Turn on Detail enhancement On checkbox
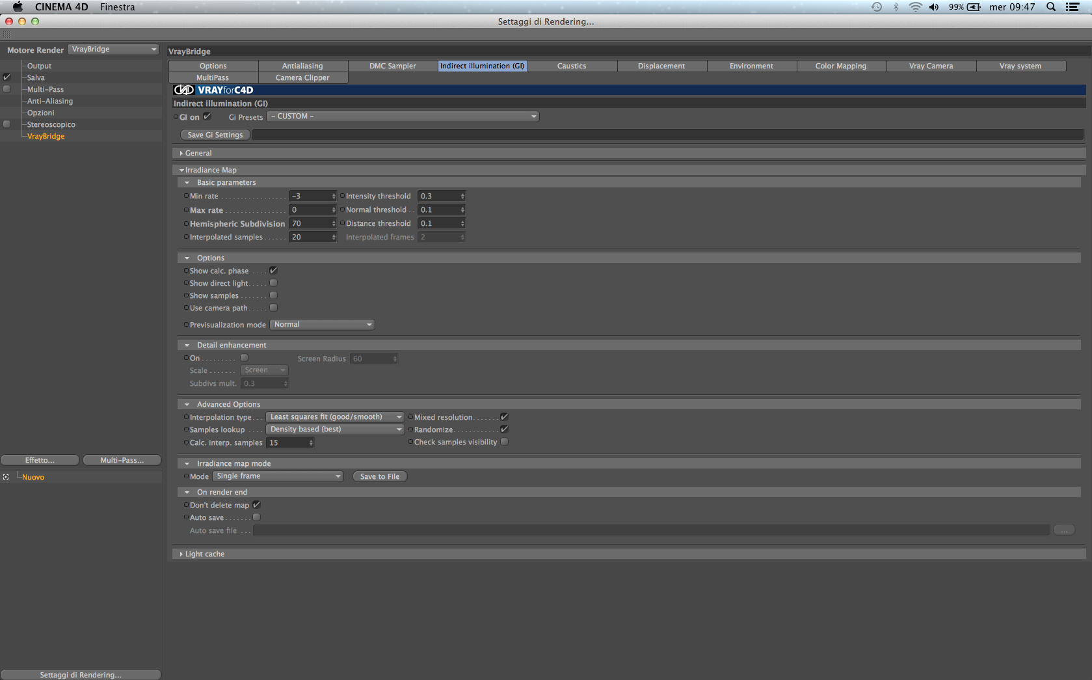 [245, 358]
